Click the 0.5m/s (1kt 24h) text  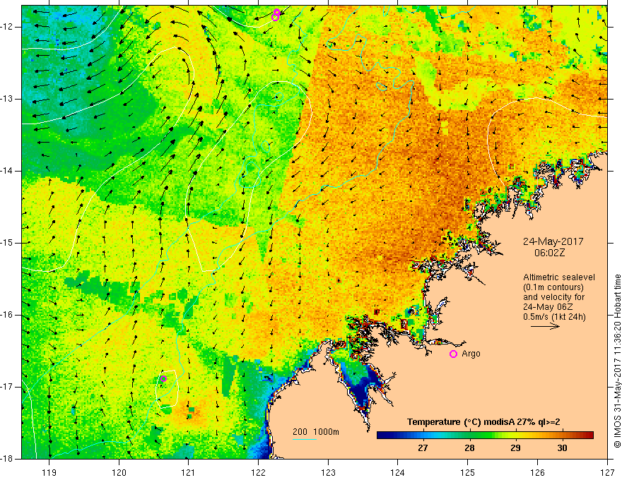(x=554, y=317)
